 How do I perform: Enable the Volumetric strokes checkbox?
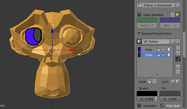click(x=139, y=106)
